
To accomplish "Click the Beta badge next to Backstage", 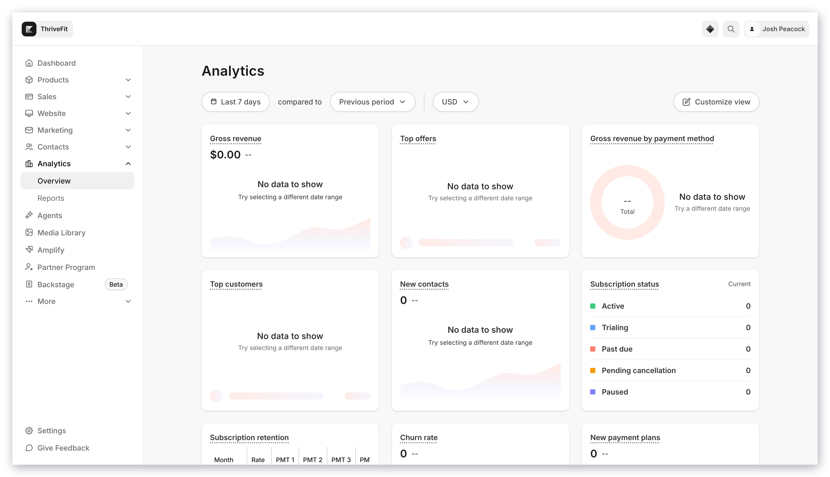I will (116, 284).
